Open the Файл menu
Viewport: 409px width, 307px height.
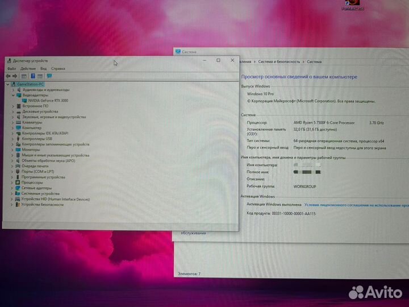(11, 69)
